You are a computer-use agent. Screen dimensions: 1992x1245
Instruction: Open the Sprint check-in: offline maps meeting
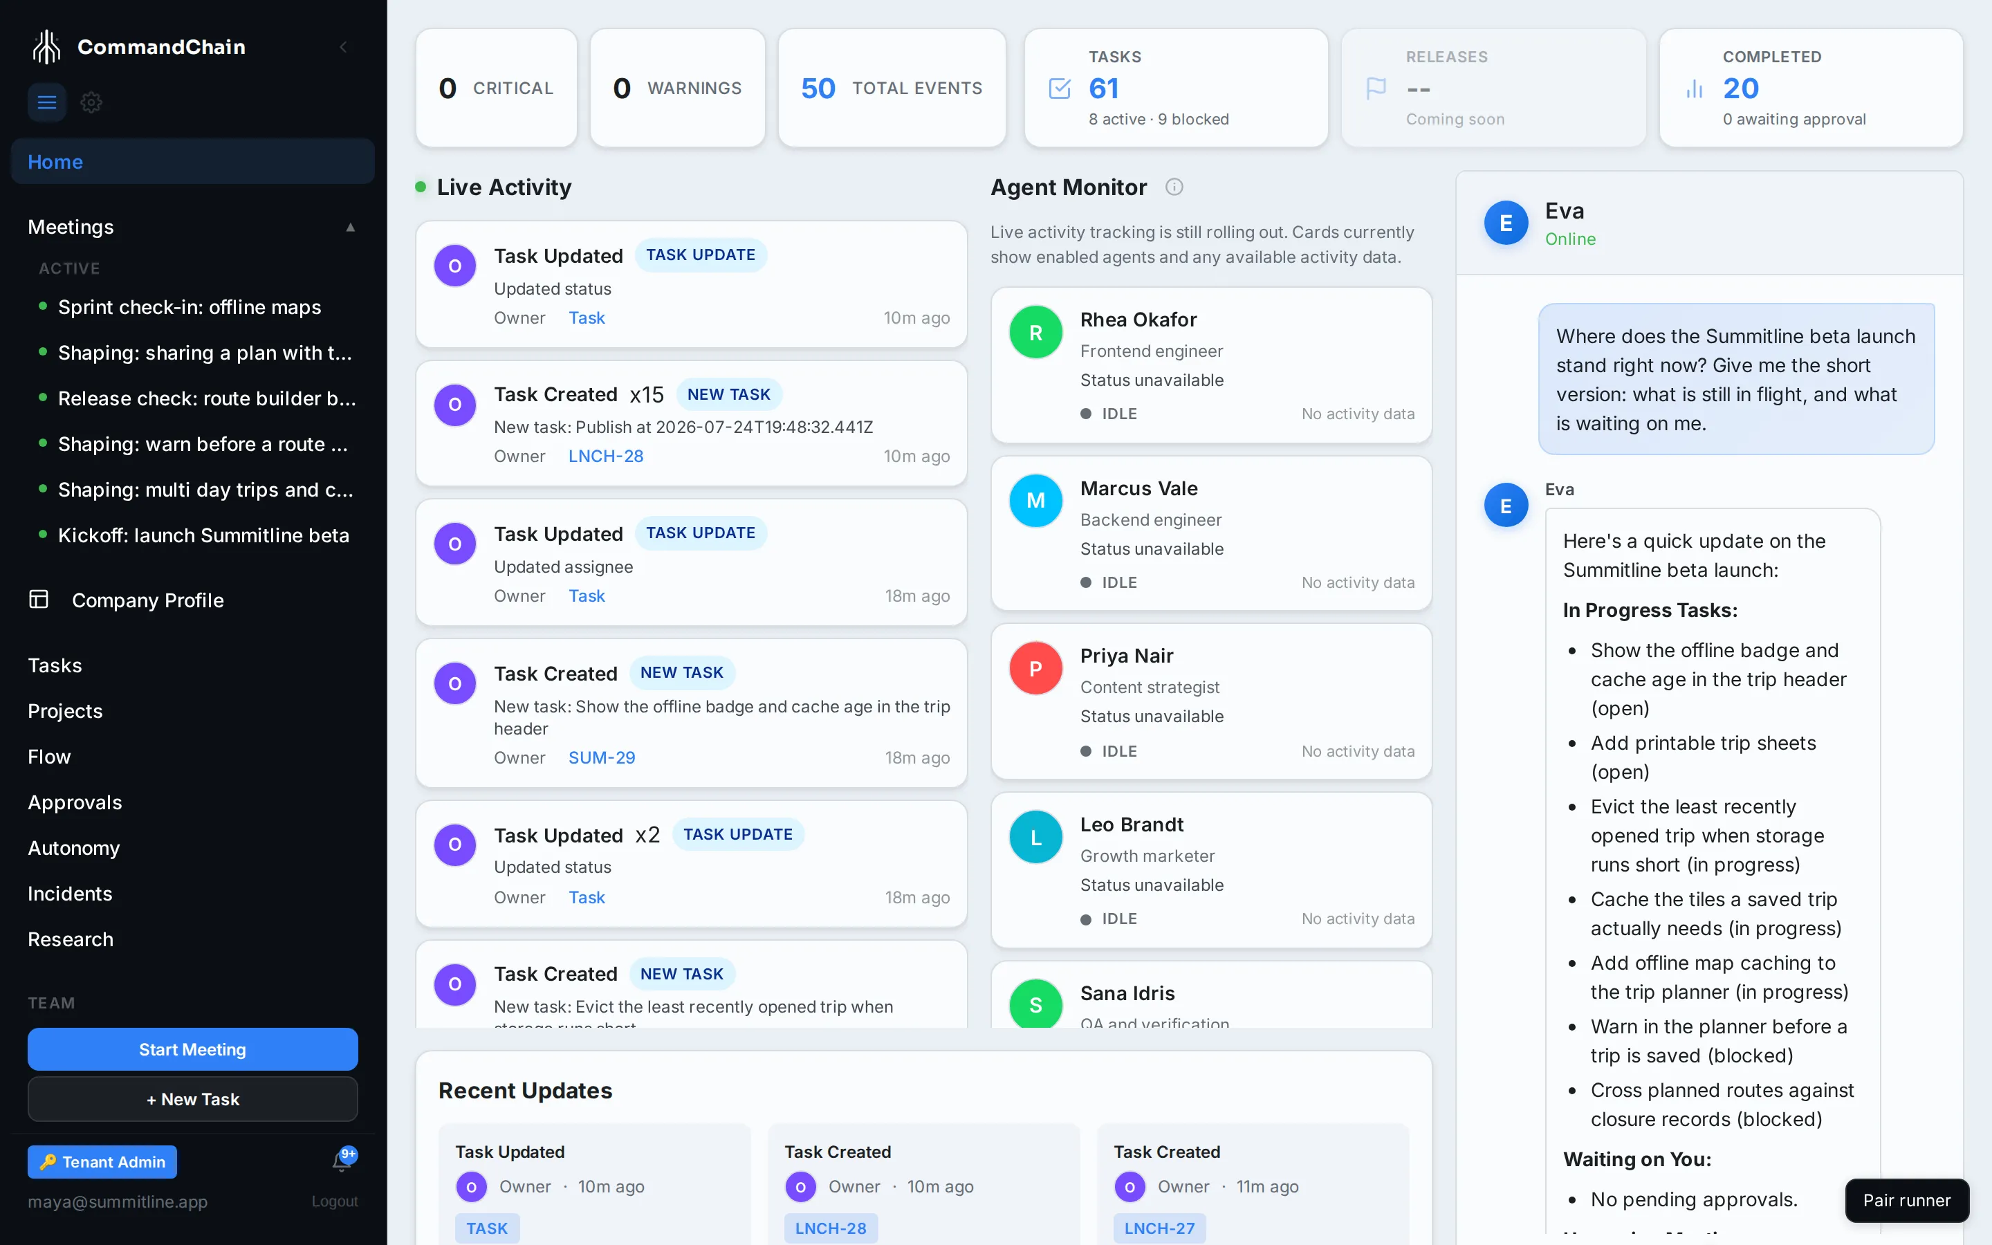[190, 307]
